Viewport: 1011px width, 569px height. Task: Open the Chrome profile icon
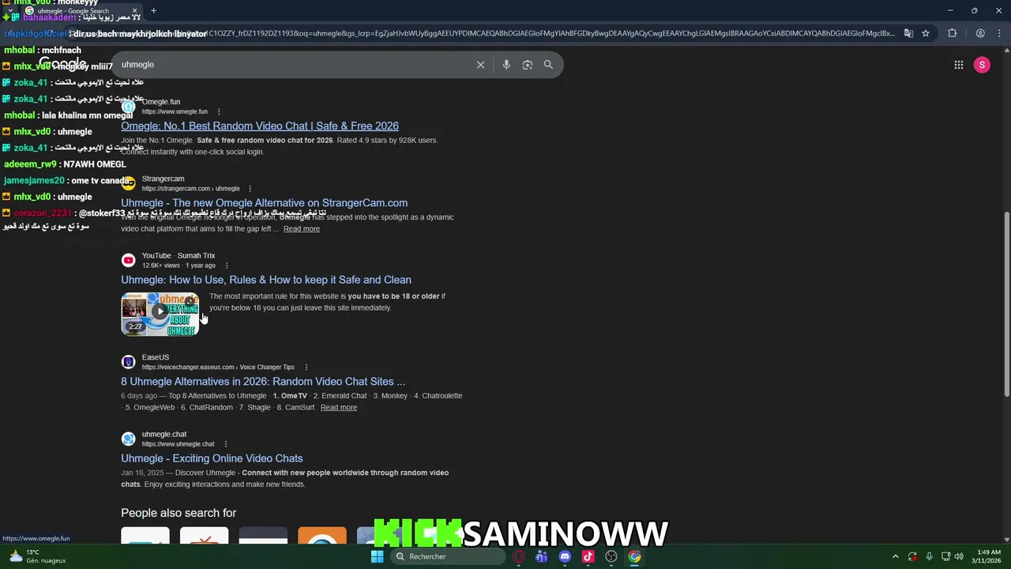980,33
